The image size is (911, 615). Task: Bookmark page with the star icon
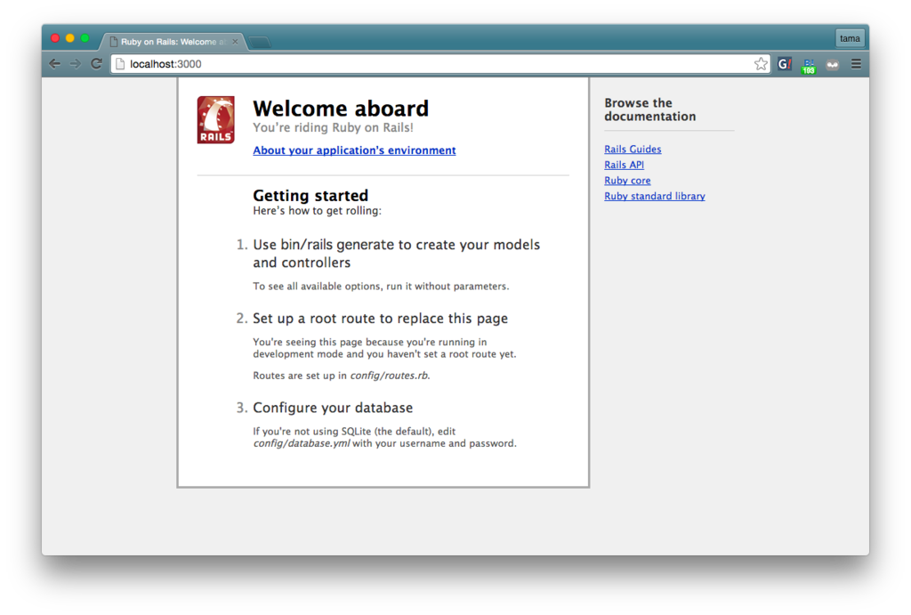(761, 64)
